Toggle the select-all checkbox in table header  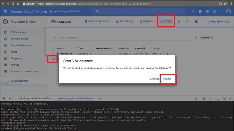pos(53,48)
